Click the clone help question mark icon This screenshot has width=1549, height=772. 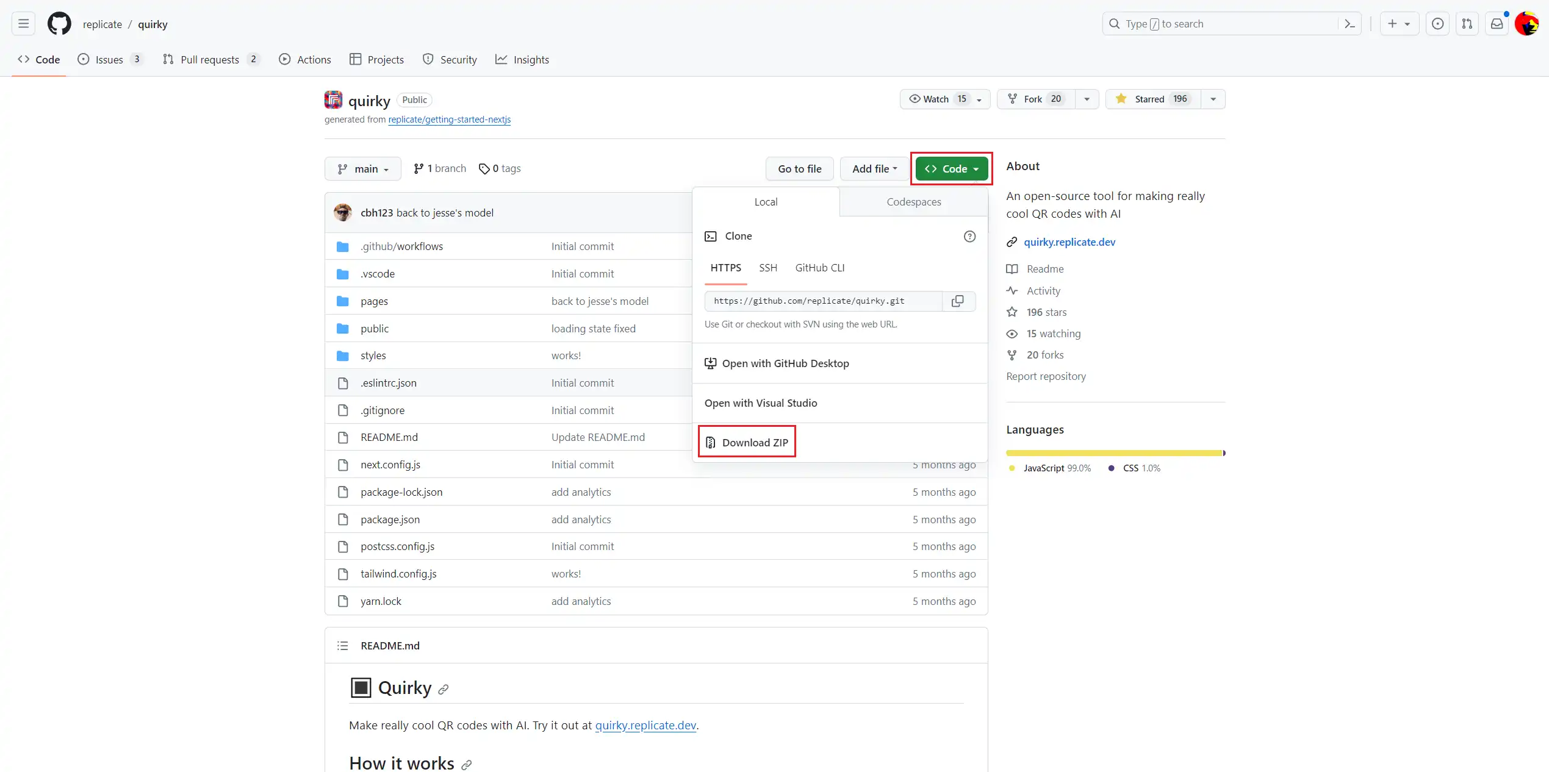pos(969,237)
